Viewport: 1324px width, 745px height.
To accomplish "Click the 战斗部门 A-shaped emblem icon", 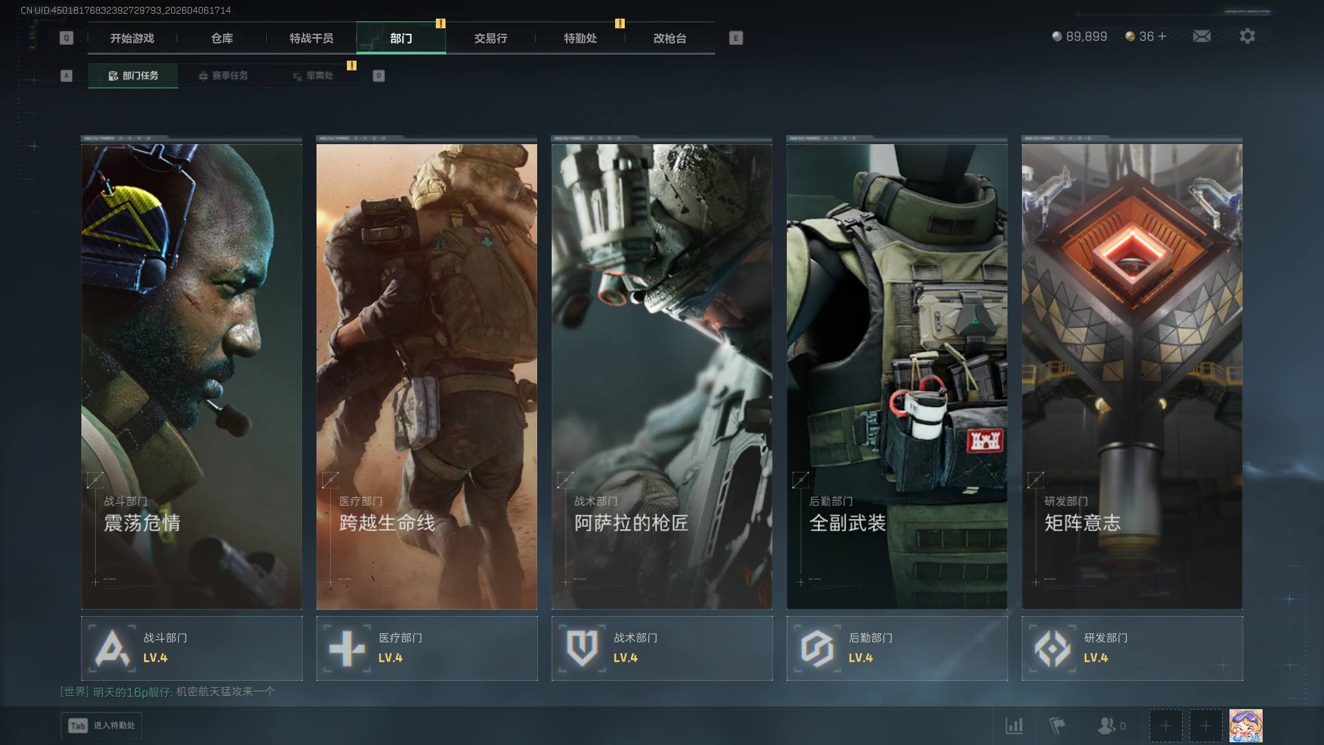I will 112,648.
